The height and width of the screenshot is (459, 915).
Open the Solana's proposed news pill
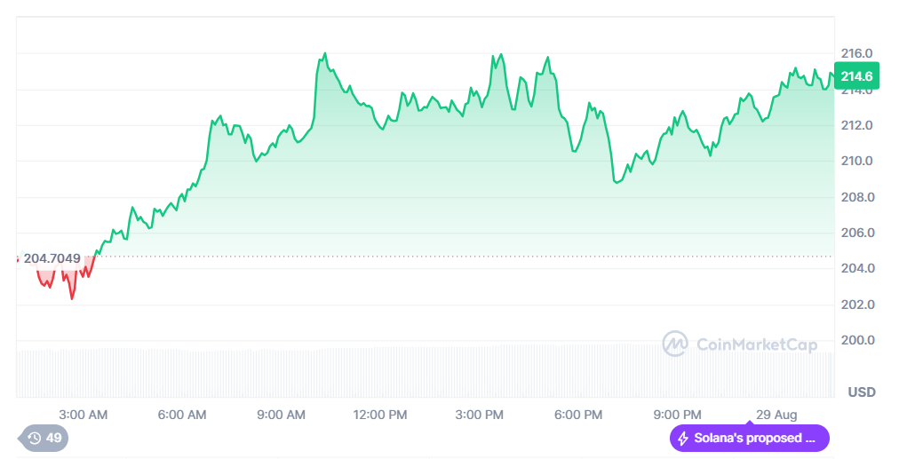pos(749,438)
